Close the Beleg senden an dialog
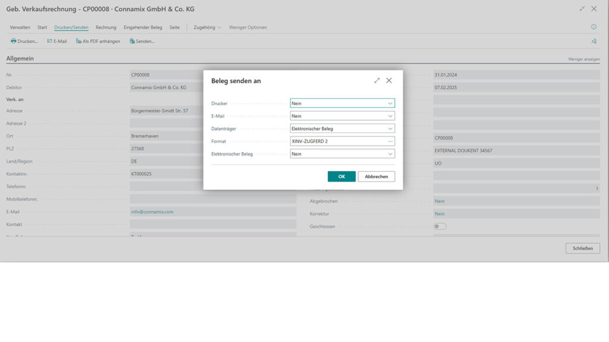The image size is (609, 342). tap(389, 80)
